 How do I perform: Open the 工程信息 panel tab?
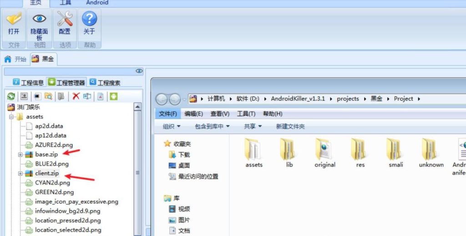[29, 82]
